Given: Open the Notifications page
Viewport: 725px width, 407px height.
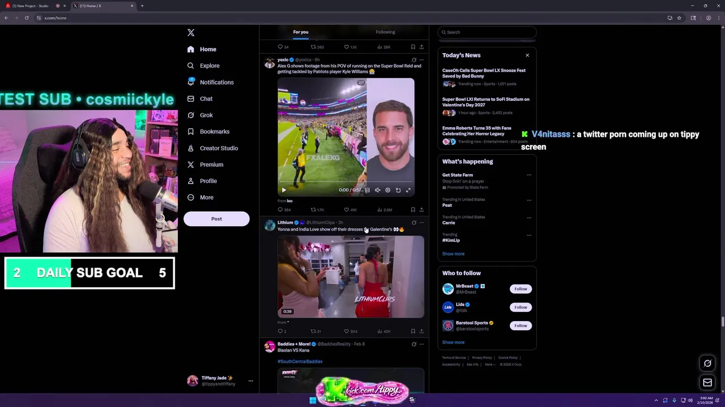Looking at the screenshot, I should (x=210, y=82).
